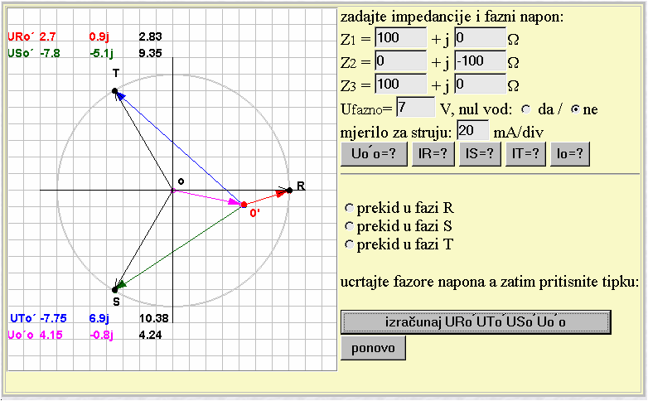Viewport: 648px width, 401px height.
Task: Select 'prekid u fazi R' option
Action: pos(349,208)
